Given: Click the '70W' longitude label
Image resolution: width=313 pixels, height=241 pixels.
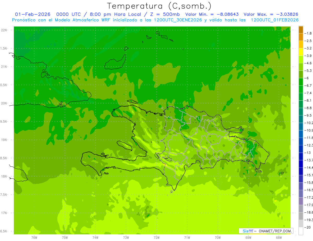Looking at the screenshot, I should pos(218,237).
